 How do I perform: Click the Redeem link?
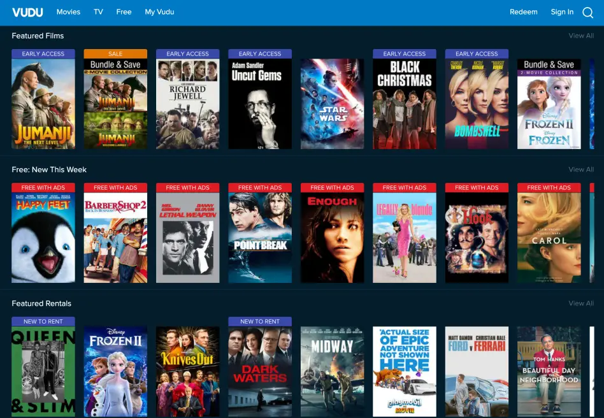[524, 12]
